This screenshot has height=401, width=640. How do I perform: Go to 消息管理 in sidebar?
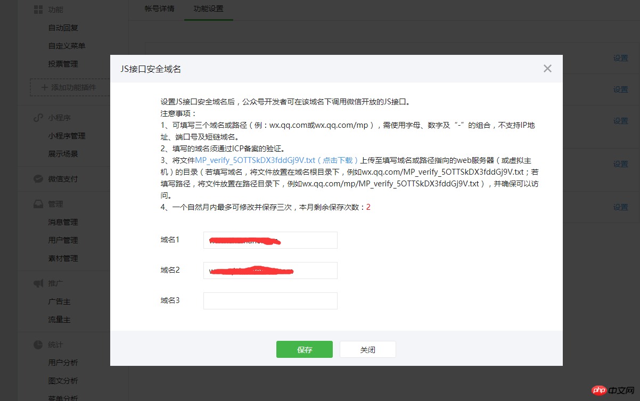[63, 222]
